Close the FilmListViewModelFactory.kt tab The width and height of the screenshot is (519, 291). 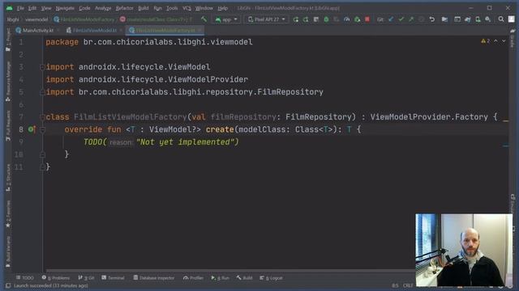click(199, 31)
